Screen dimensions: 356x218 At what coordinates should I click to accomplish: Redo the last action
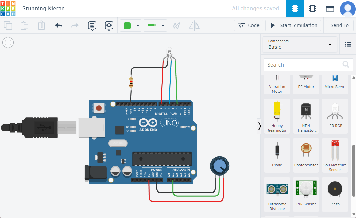(x=75, y=25)
